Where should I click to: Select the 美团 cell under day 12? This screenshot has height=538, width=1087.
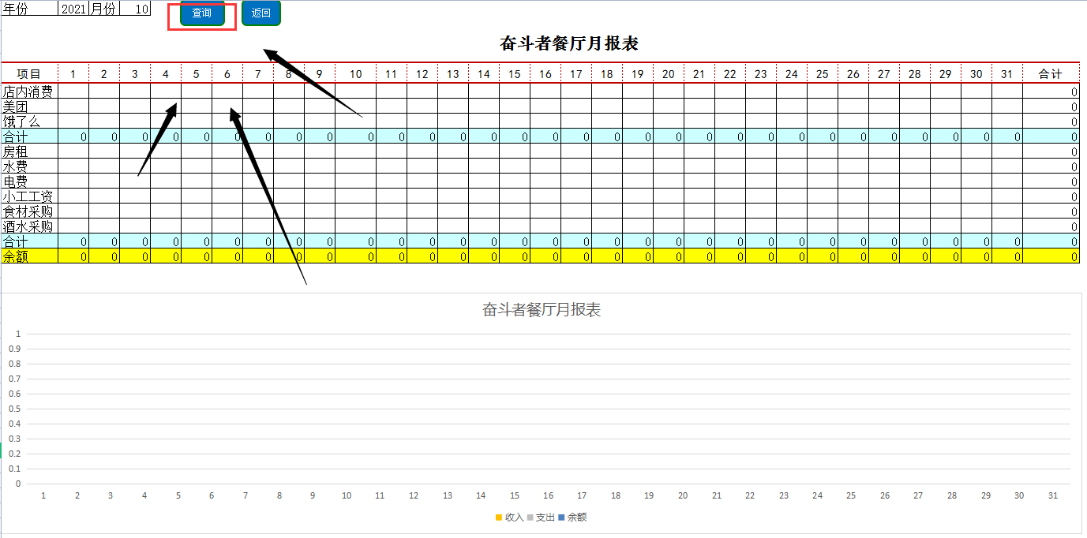[x=422, y=106]
